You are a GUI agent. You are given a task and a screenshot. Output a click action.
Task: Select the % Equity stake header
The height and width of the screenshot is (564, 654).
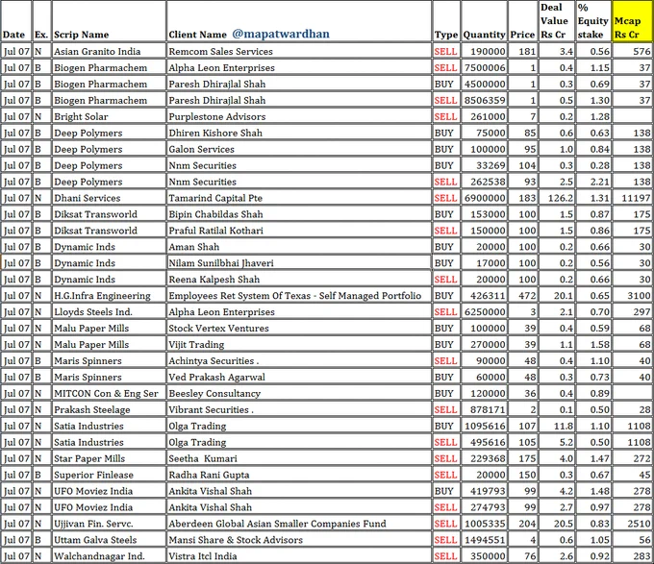[x=593, y=22]
